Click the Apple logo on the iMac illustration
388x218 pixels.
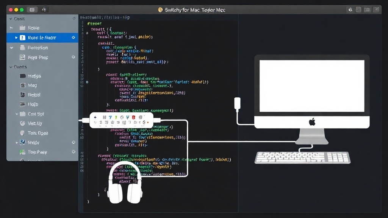point(312,122)
